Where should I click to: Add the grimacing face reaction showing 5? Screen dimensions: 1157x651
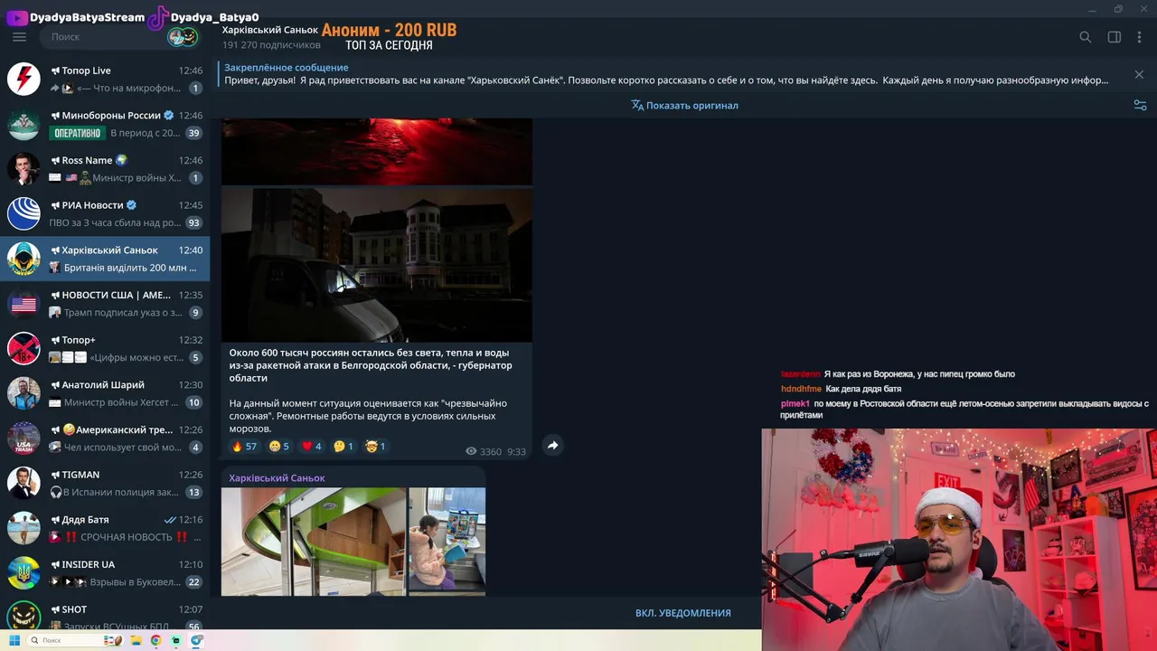point(279,447)
